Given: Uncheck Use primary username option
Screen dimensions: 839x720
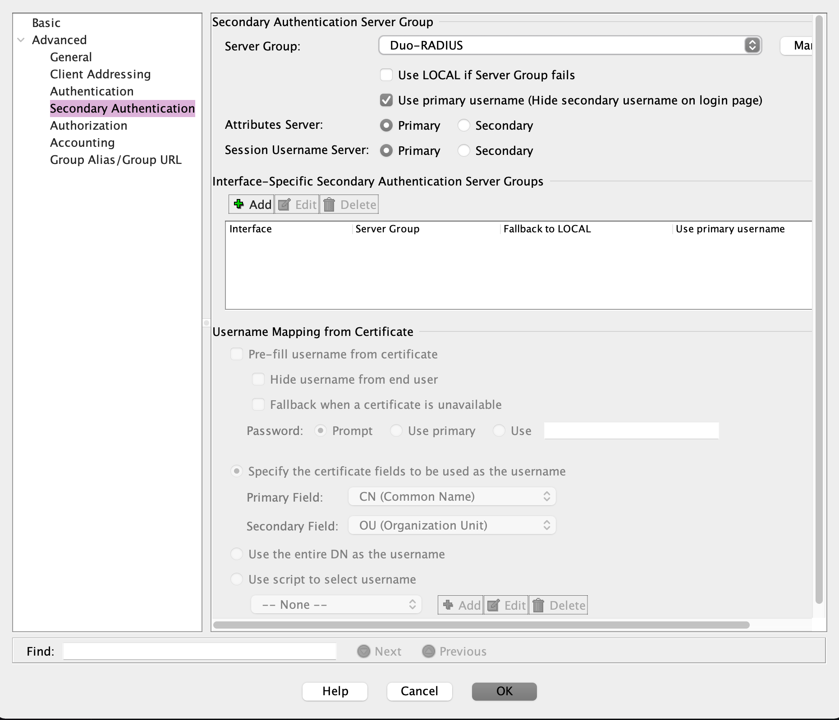Looking at the screenshot, I should pyautogui.click(x=386, y=100).
